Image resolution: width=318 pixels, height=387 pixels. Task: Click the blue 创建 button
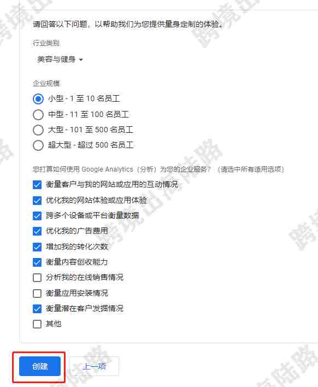[40, 366]
